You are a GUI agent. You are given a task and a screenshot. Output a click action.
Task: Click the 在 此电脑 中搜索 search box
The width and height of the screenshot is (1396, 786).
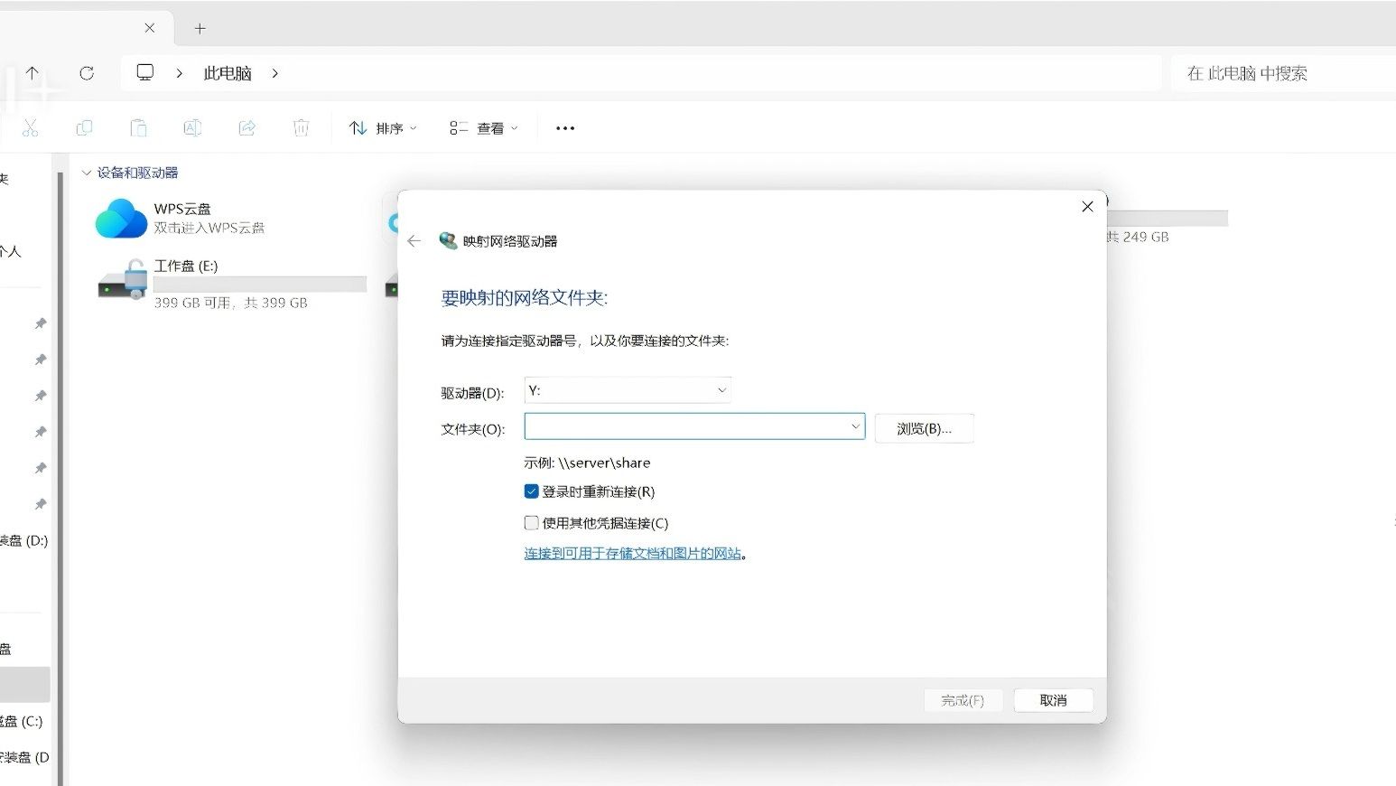(x=1284, y=73)
